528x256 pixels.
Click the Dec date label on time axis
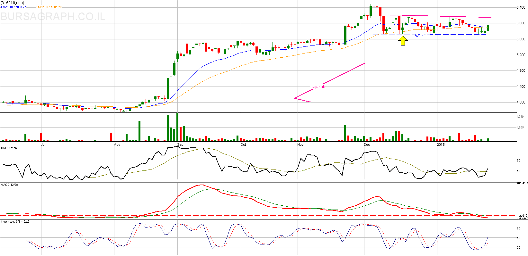[367, 145]
